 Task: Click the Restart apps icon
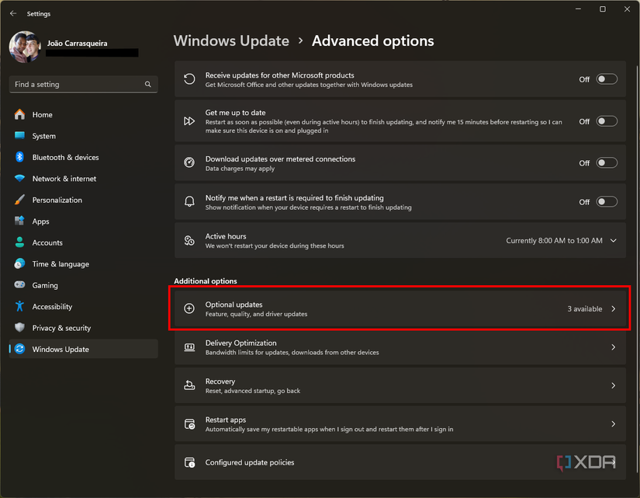[189, 424]
